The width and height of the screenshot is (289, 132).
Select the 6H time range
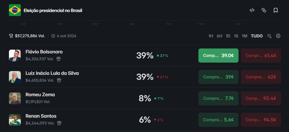[x=219, y=36]
